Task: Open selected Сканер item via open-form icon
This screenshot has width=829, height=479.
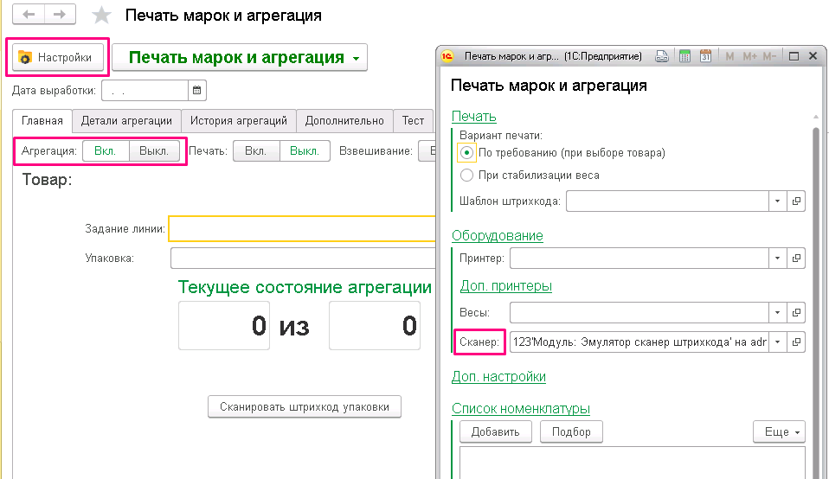Action: [x=797, y=342]
